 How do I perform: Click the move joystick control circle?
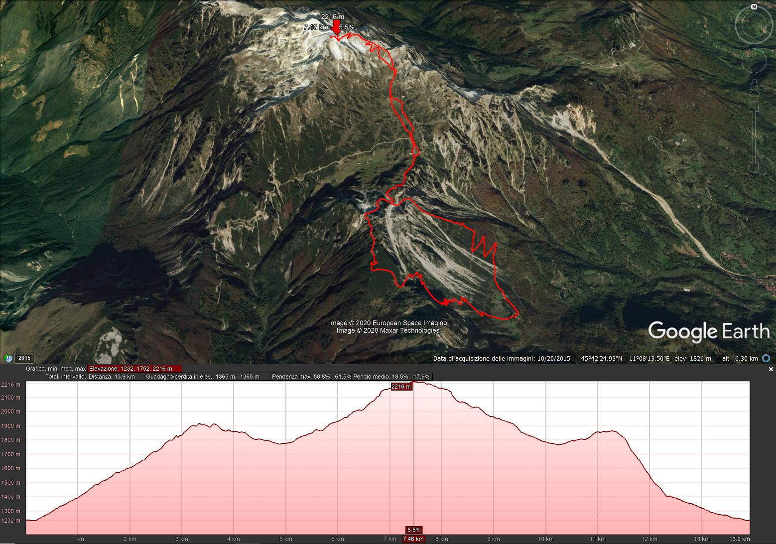[x=754, y=61]
